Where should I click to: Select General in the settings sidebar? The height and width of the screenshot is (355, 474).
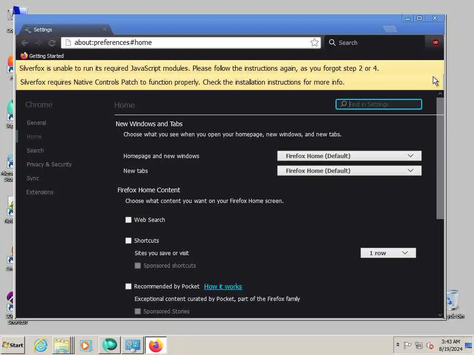tap(36, 123)
